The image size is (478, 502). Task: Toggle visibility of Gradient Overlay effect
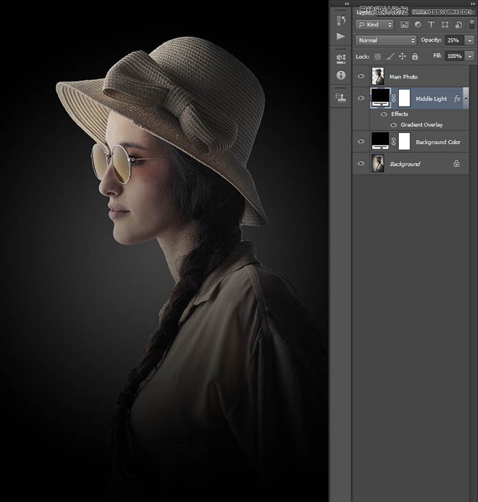[x=394, y=125]
